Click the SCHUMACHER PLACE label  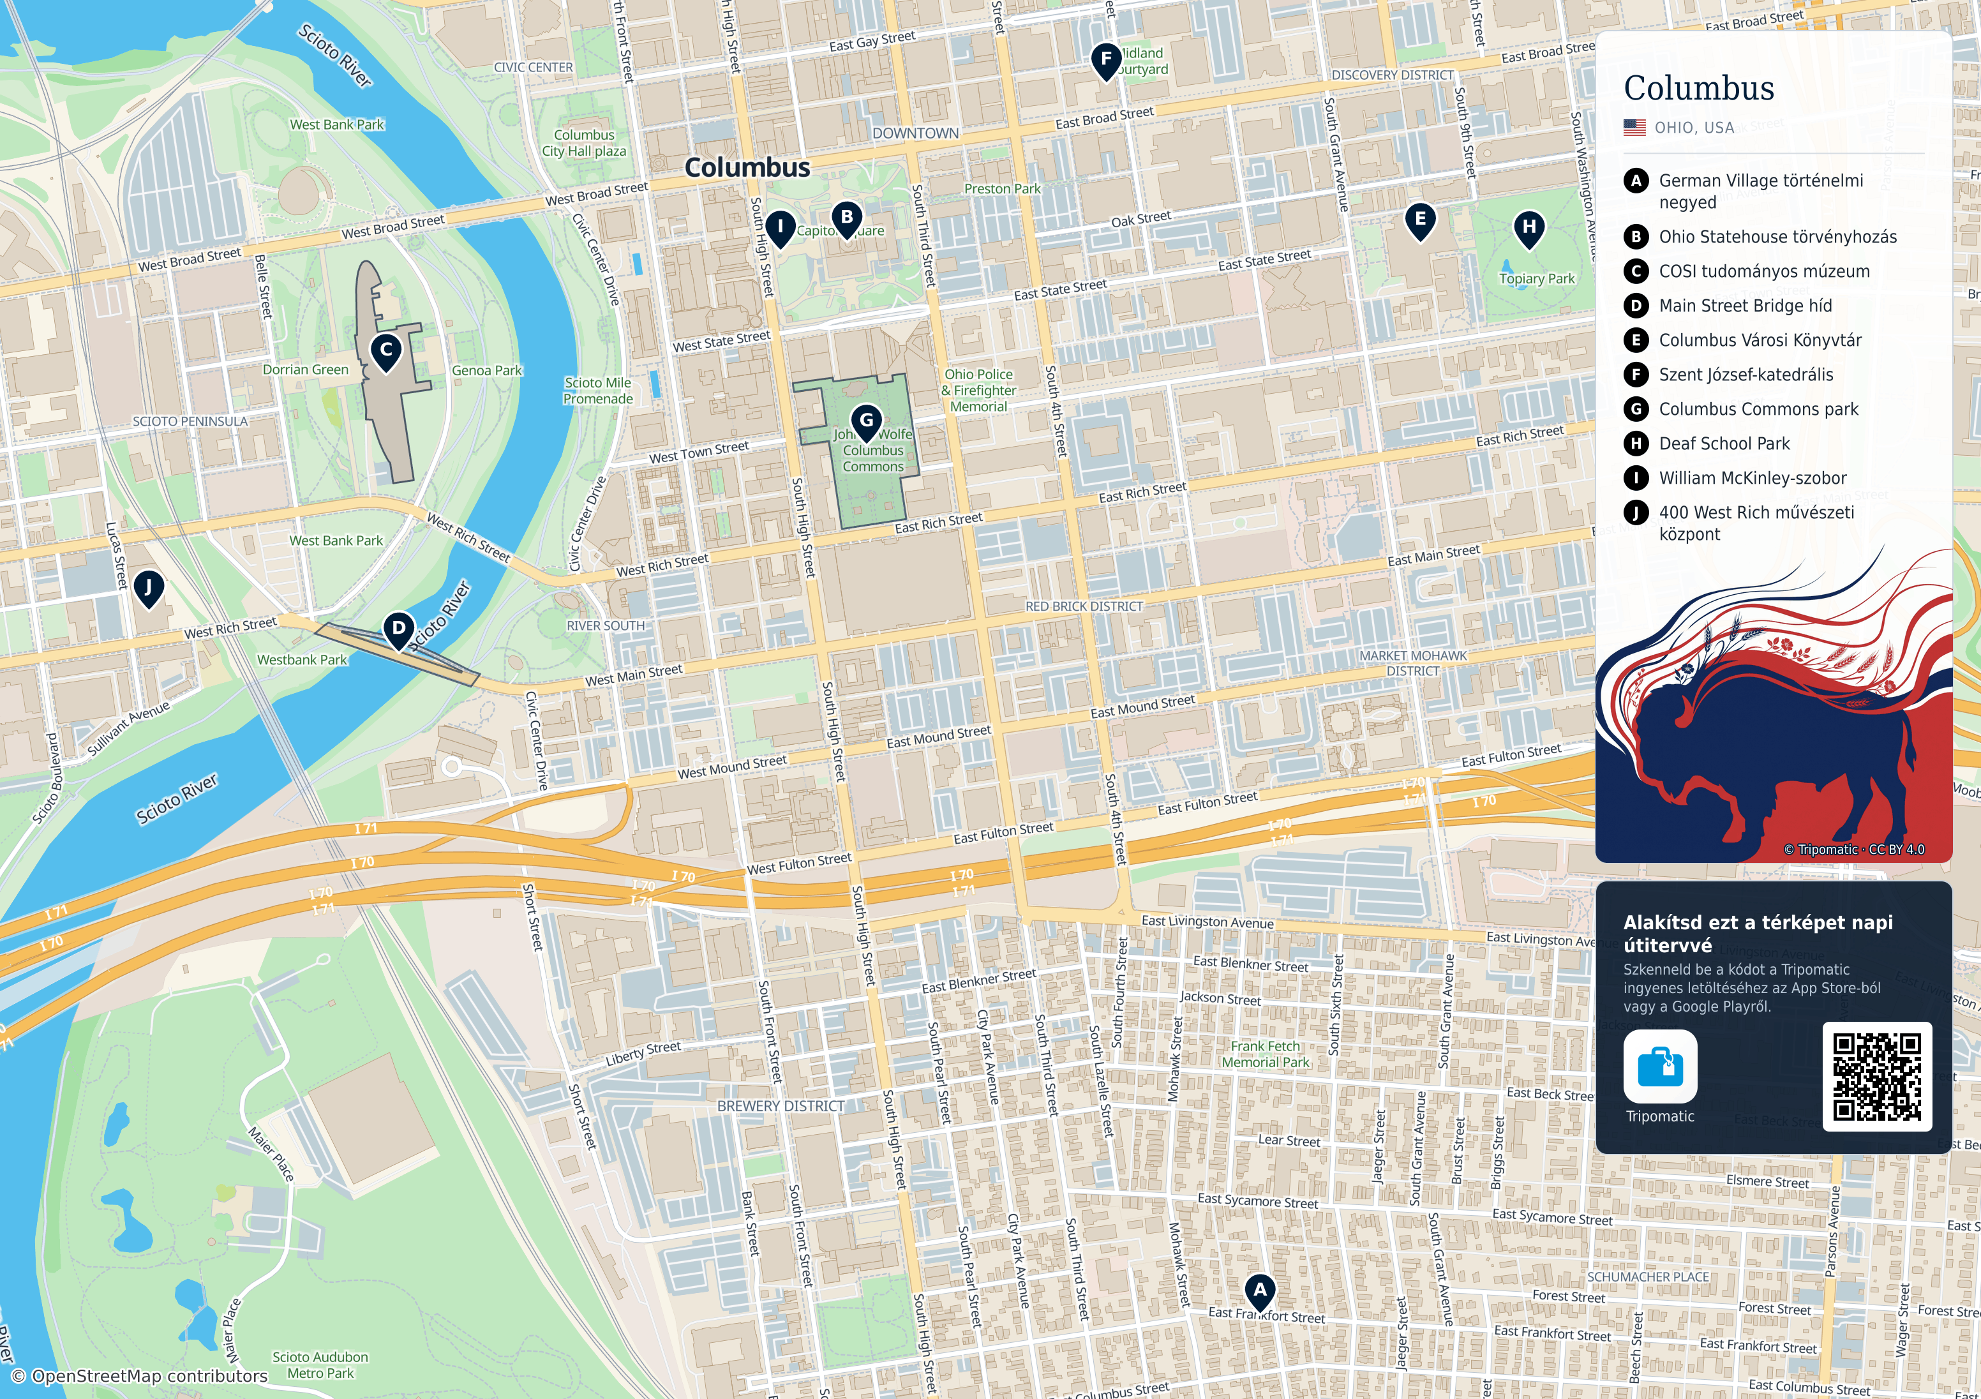tap(1648, 1276)
